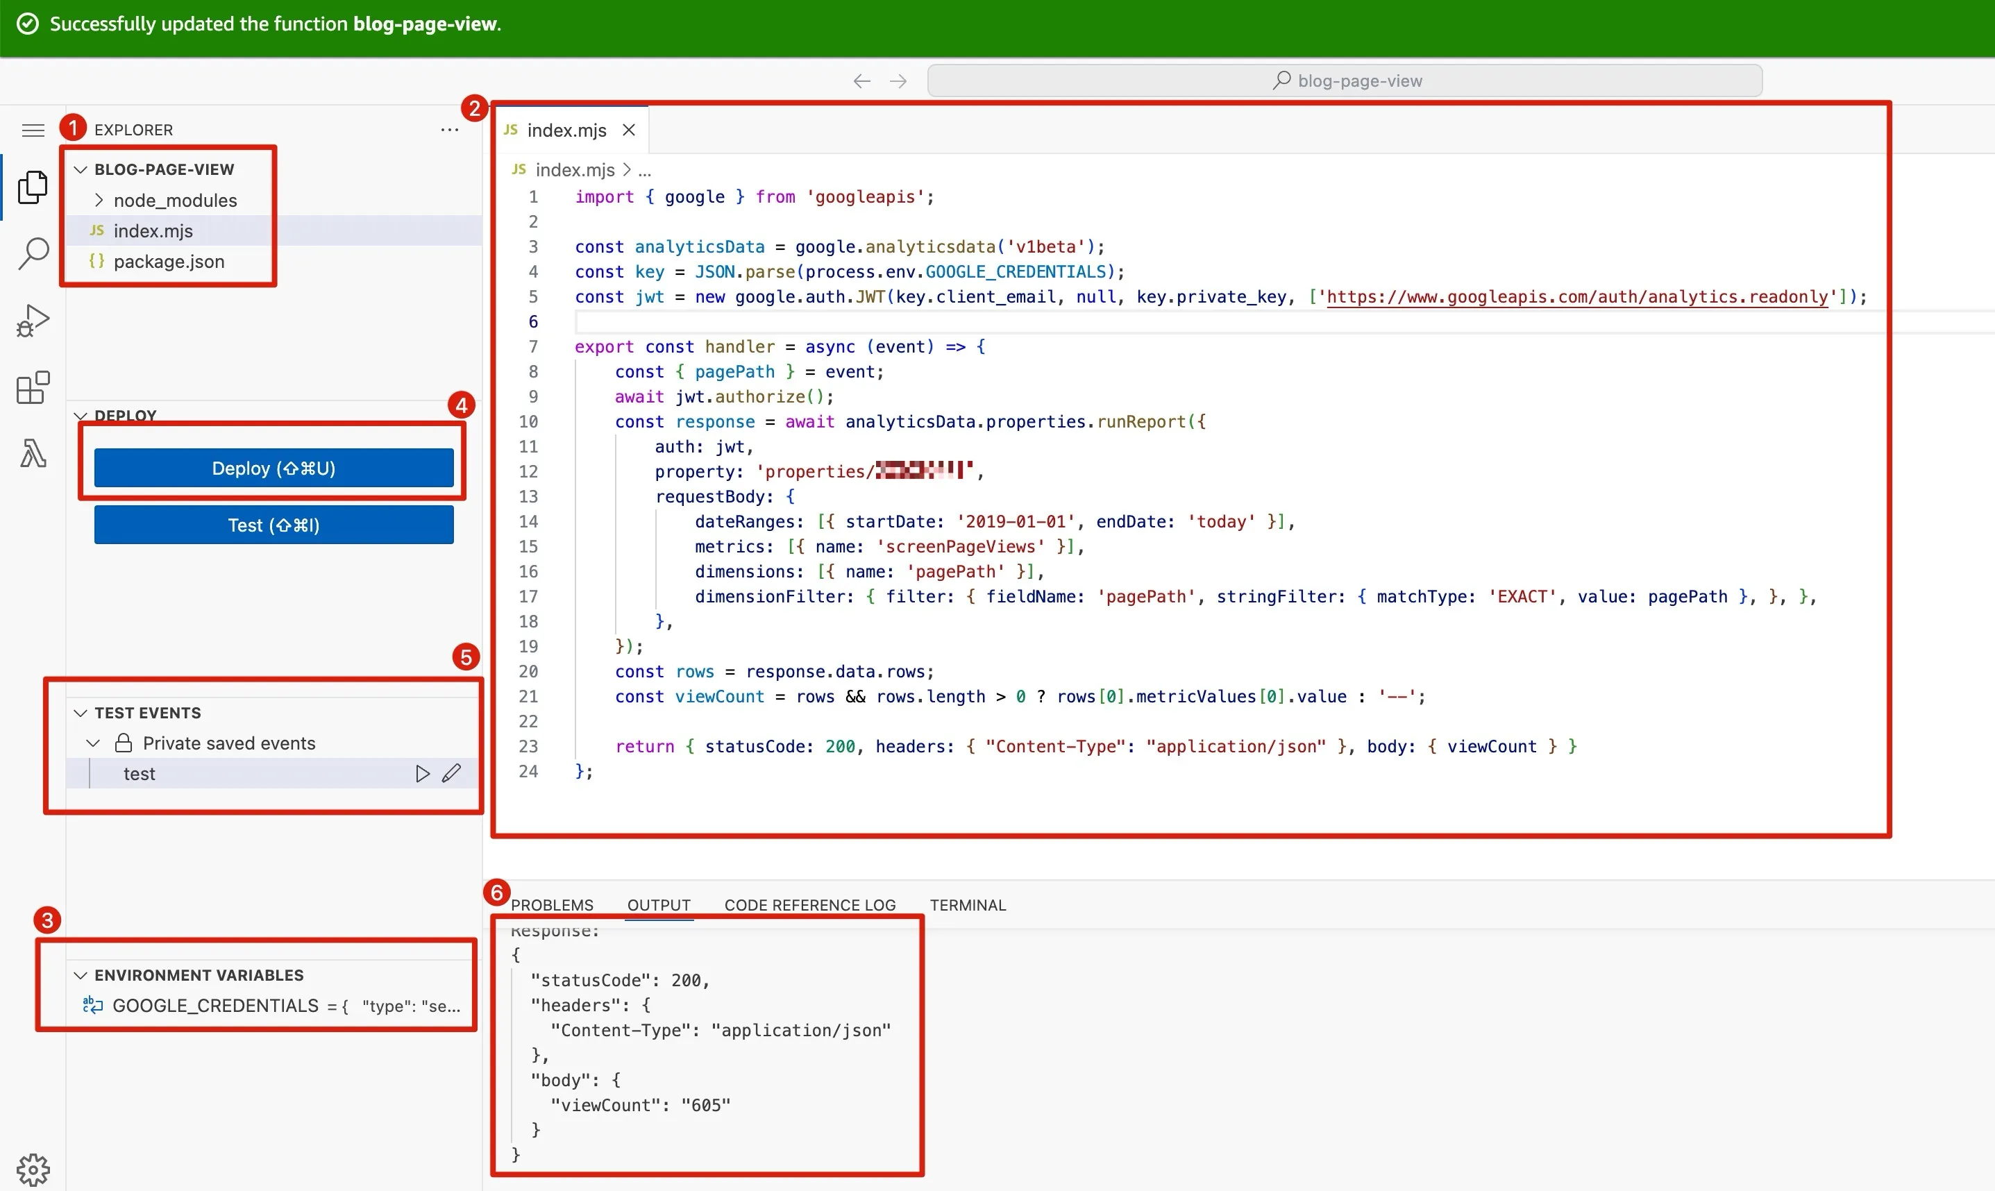Switch to the PROBLEMS tab
The width and height of the screenshot is (1995, 1191).
pyautogui.click(x=552, y=905)
